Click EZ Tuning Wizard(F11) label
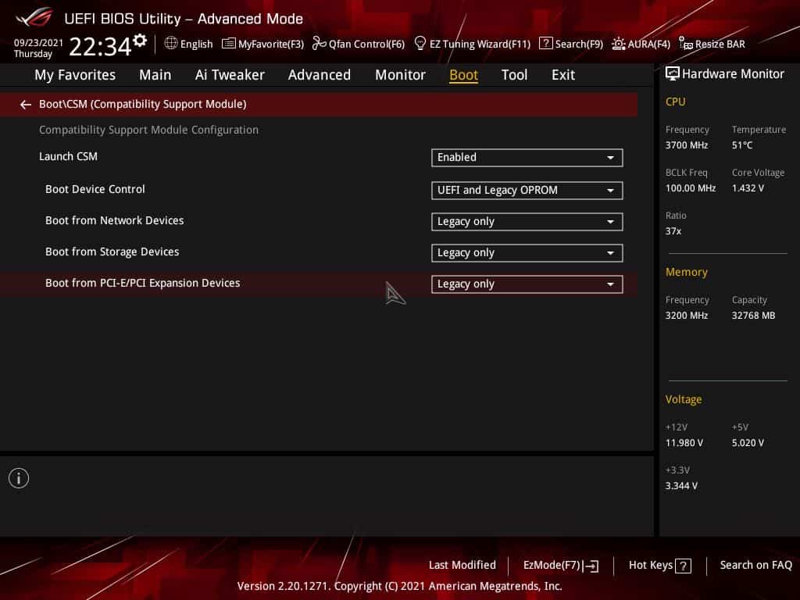Viewport: 800px width, 600px height. 480,45
